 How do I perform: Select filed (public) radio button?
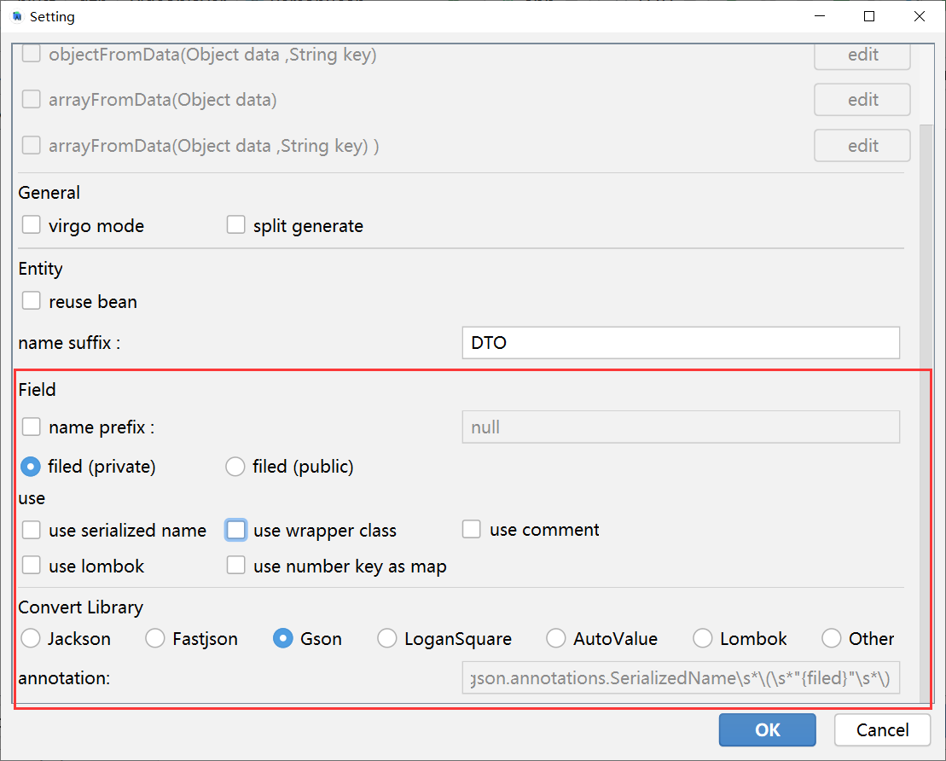235,467
